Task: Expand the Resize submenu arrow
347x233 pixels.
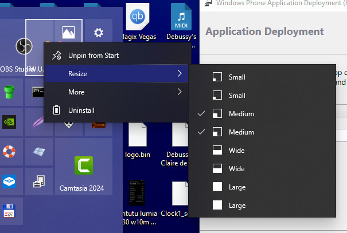Action: point(180,74)
